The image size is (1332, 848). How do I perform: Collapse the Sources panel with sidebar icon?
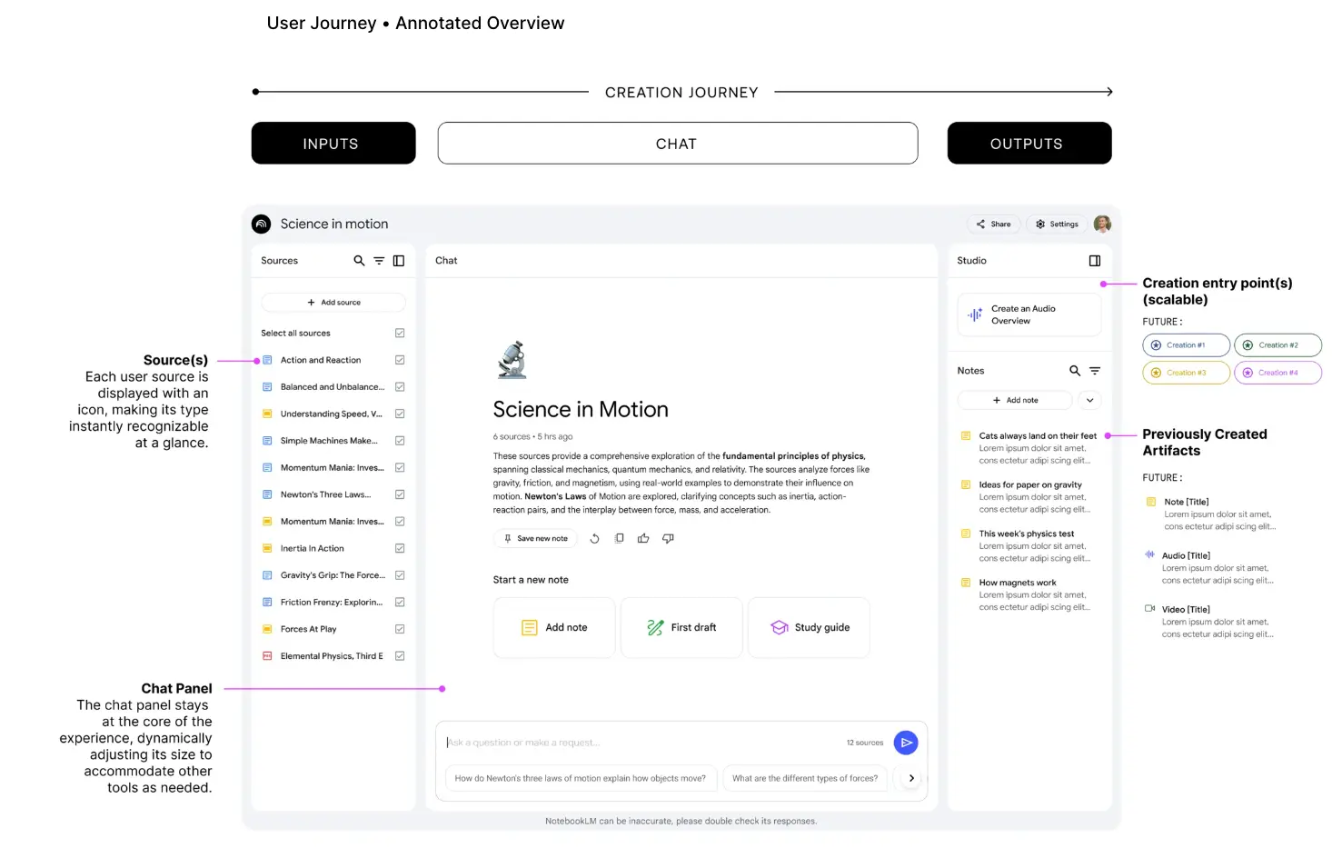399,261
